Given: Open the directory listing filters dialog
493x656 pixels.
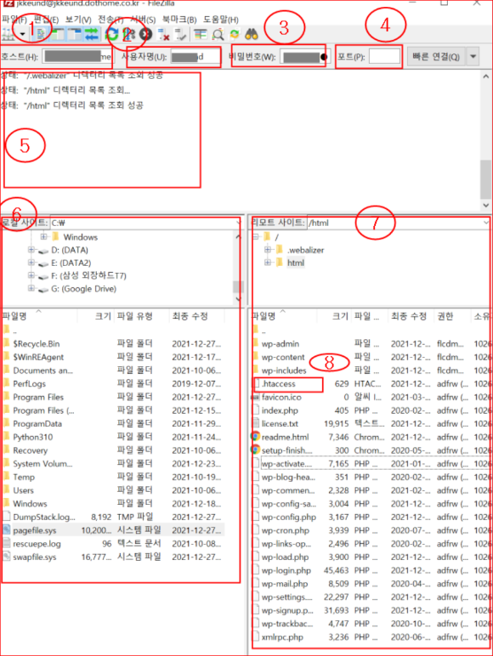Looking at the screenshot, I should (201, 34).
